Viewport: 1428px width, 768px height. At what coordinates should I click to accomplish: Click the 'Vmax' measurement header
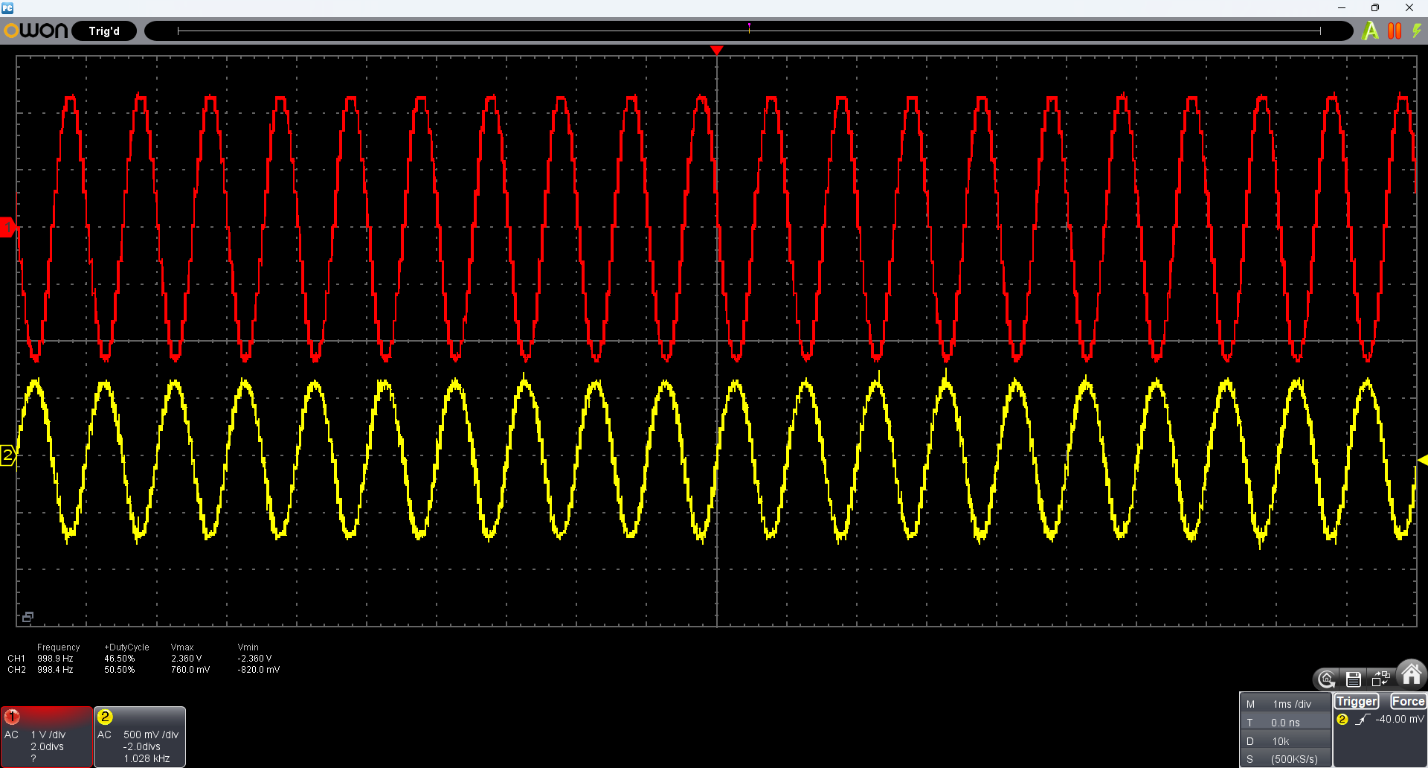(182, 647)
